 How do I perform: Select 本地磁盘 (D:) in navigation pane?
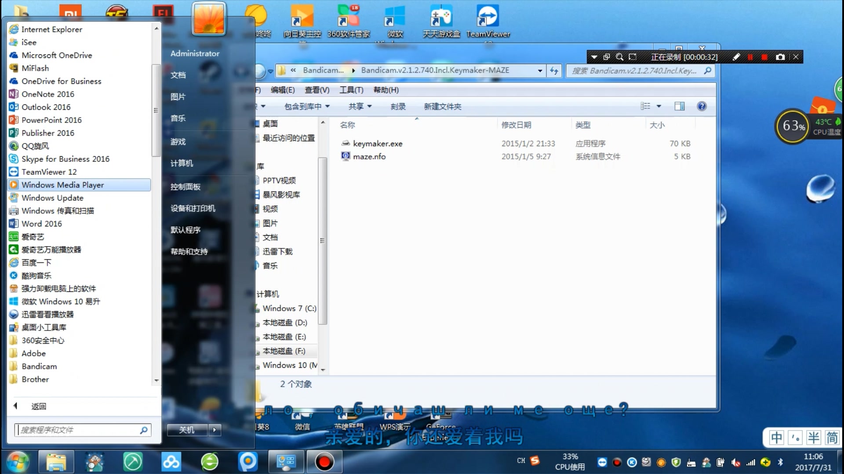pyautogui.click(x=285, y=323)
